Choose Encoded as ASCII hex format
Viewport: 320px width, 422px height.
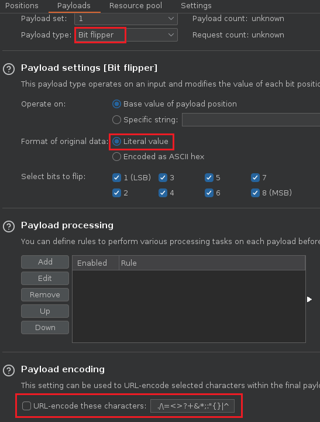(116, 157)
